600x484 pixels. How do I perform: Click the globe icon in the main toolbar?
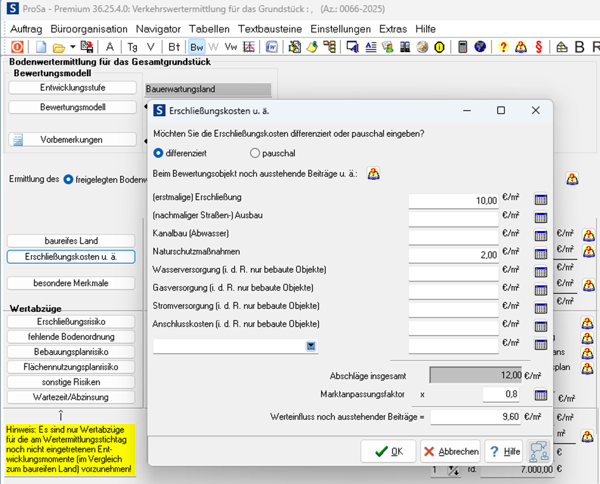coord(480,47)
